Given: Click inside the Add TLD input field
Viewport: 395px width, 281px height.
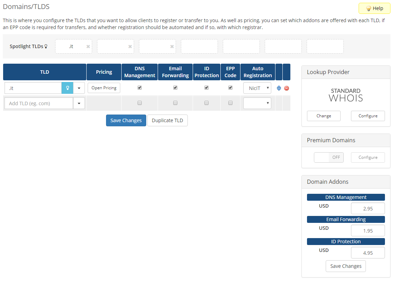Looking at the screenshot, I should point(38,103).
